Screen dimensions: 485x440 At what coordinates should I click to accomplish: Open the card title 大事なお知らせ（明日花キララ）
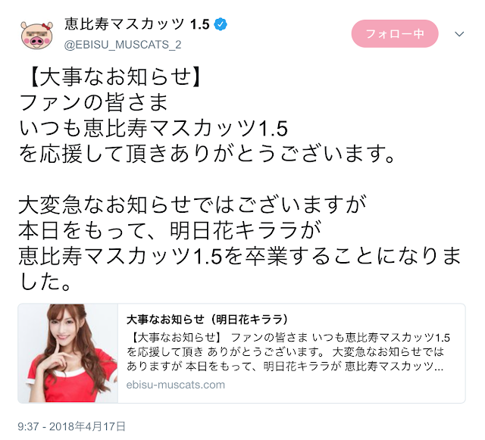[207, 320]
